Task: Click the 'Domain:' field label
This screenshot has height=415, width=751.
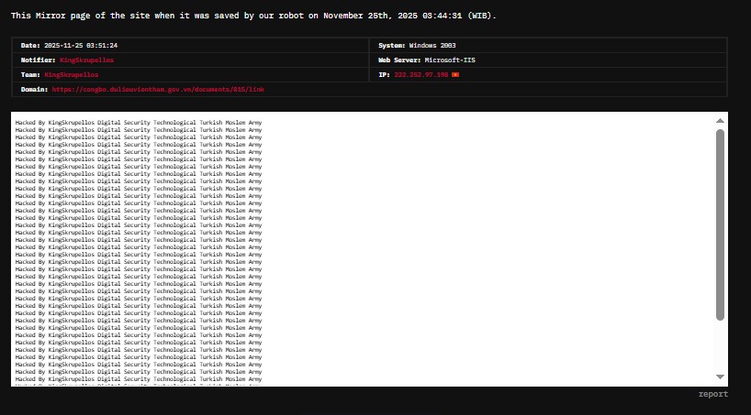Action: tap(34, 90)
